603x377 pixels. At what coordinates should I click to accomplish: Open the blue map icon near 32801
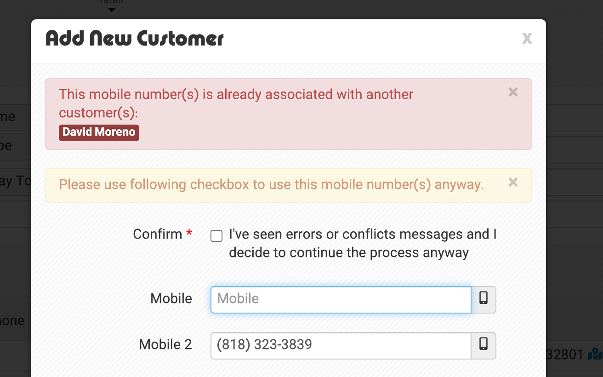click(595, 354)
